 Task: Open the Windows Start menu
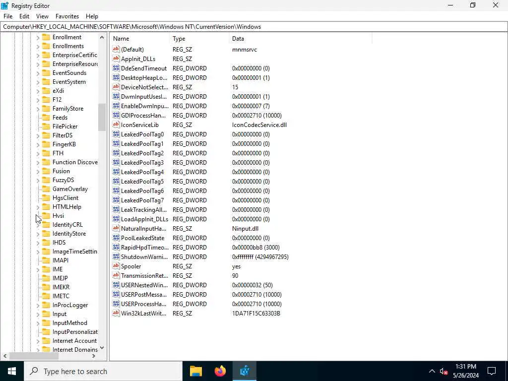tap(12, 371)
